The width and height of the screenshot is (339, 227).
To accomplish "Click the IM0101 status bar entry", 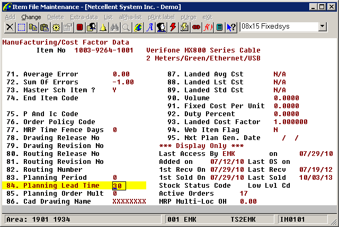I will coord(302,220).
